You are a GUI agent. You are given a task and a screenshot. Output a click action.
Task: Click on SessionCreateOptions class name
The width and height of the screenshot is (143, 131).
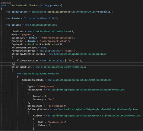coord(43,25)
